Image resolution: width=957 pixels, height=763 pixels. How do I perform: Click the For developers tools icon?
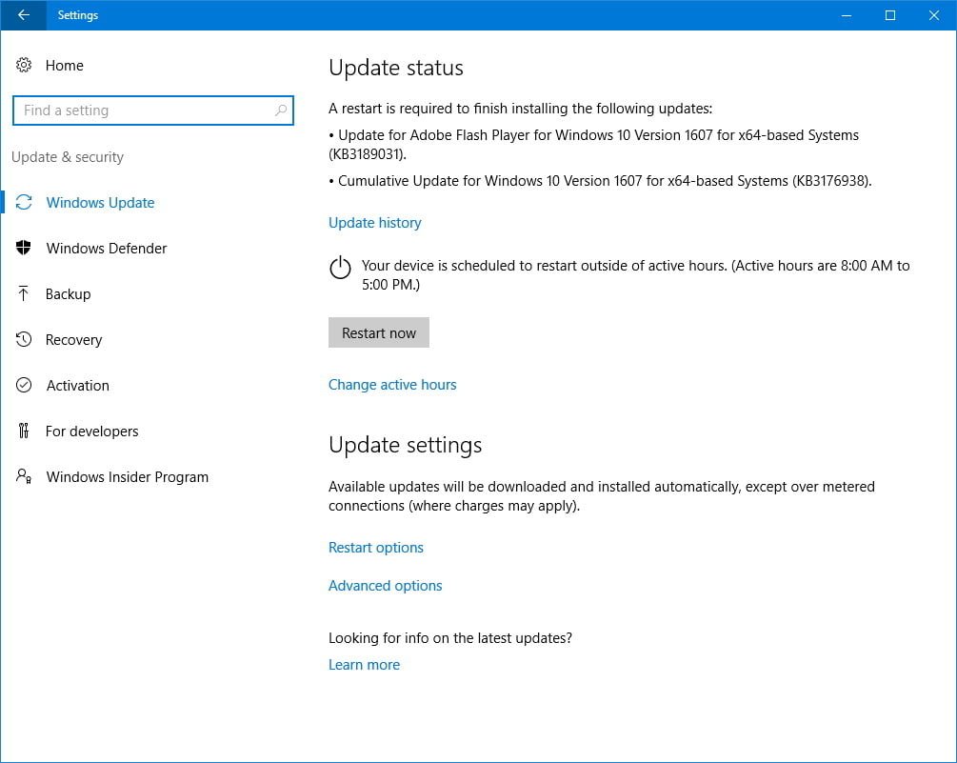click(24, 432)
